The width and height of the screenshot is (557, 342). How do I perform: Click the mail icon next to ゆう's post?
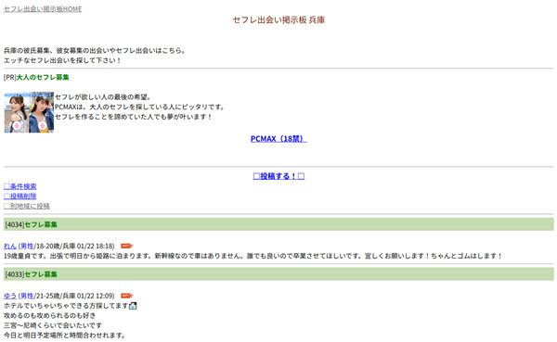[126, 296]
